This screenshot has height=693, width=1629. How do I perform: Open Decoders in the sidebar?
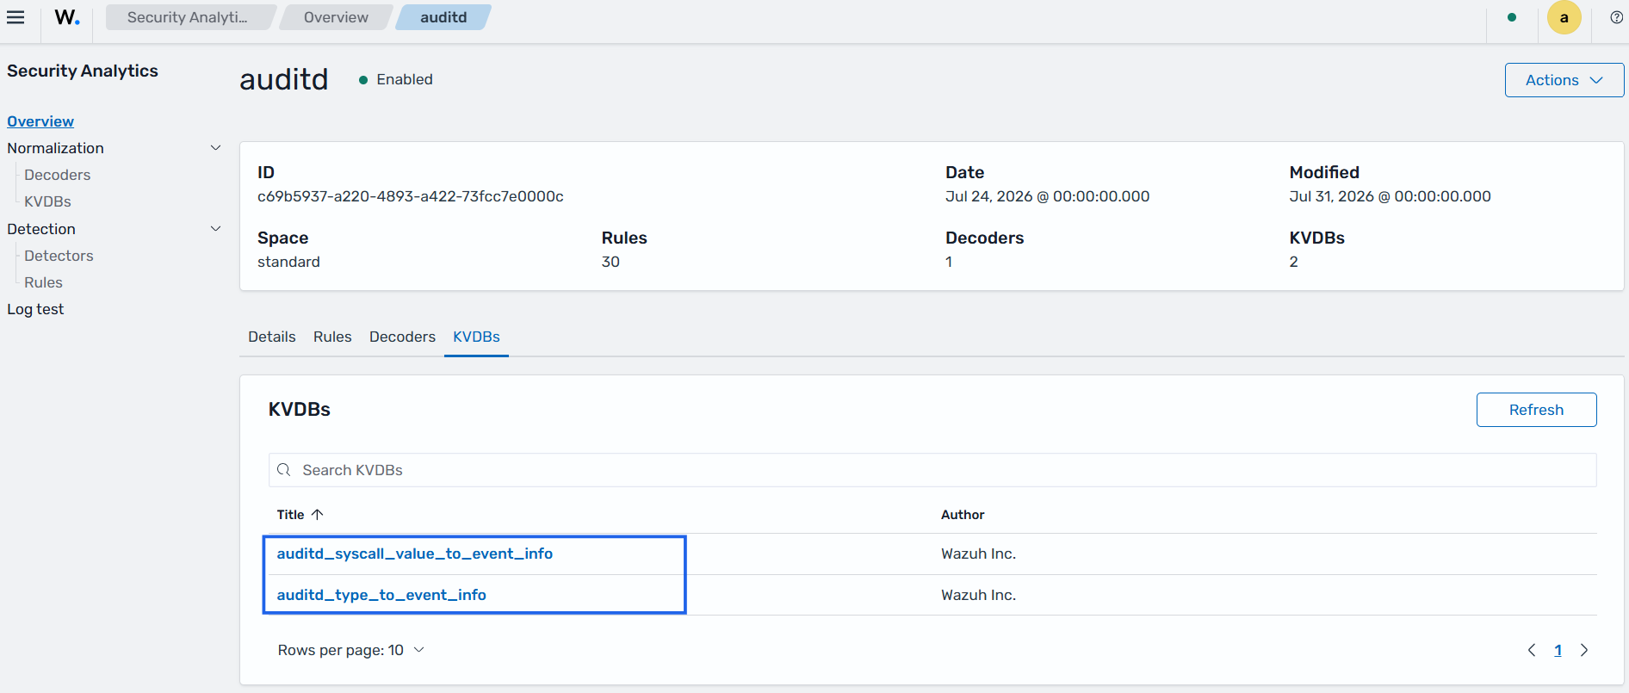coord(57,175)
